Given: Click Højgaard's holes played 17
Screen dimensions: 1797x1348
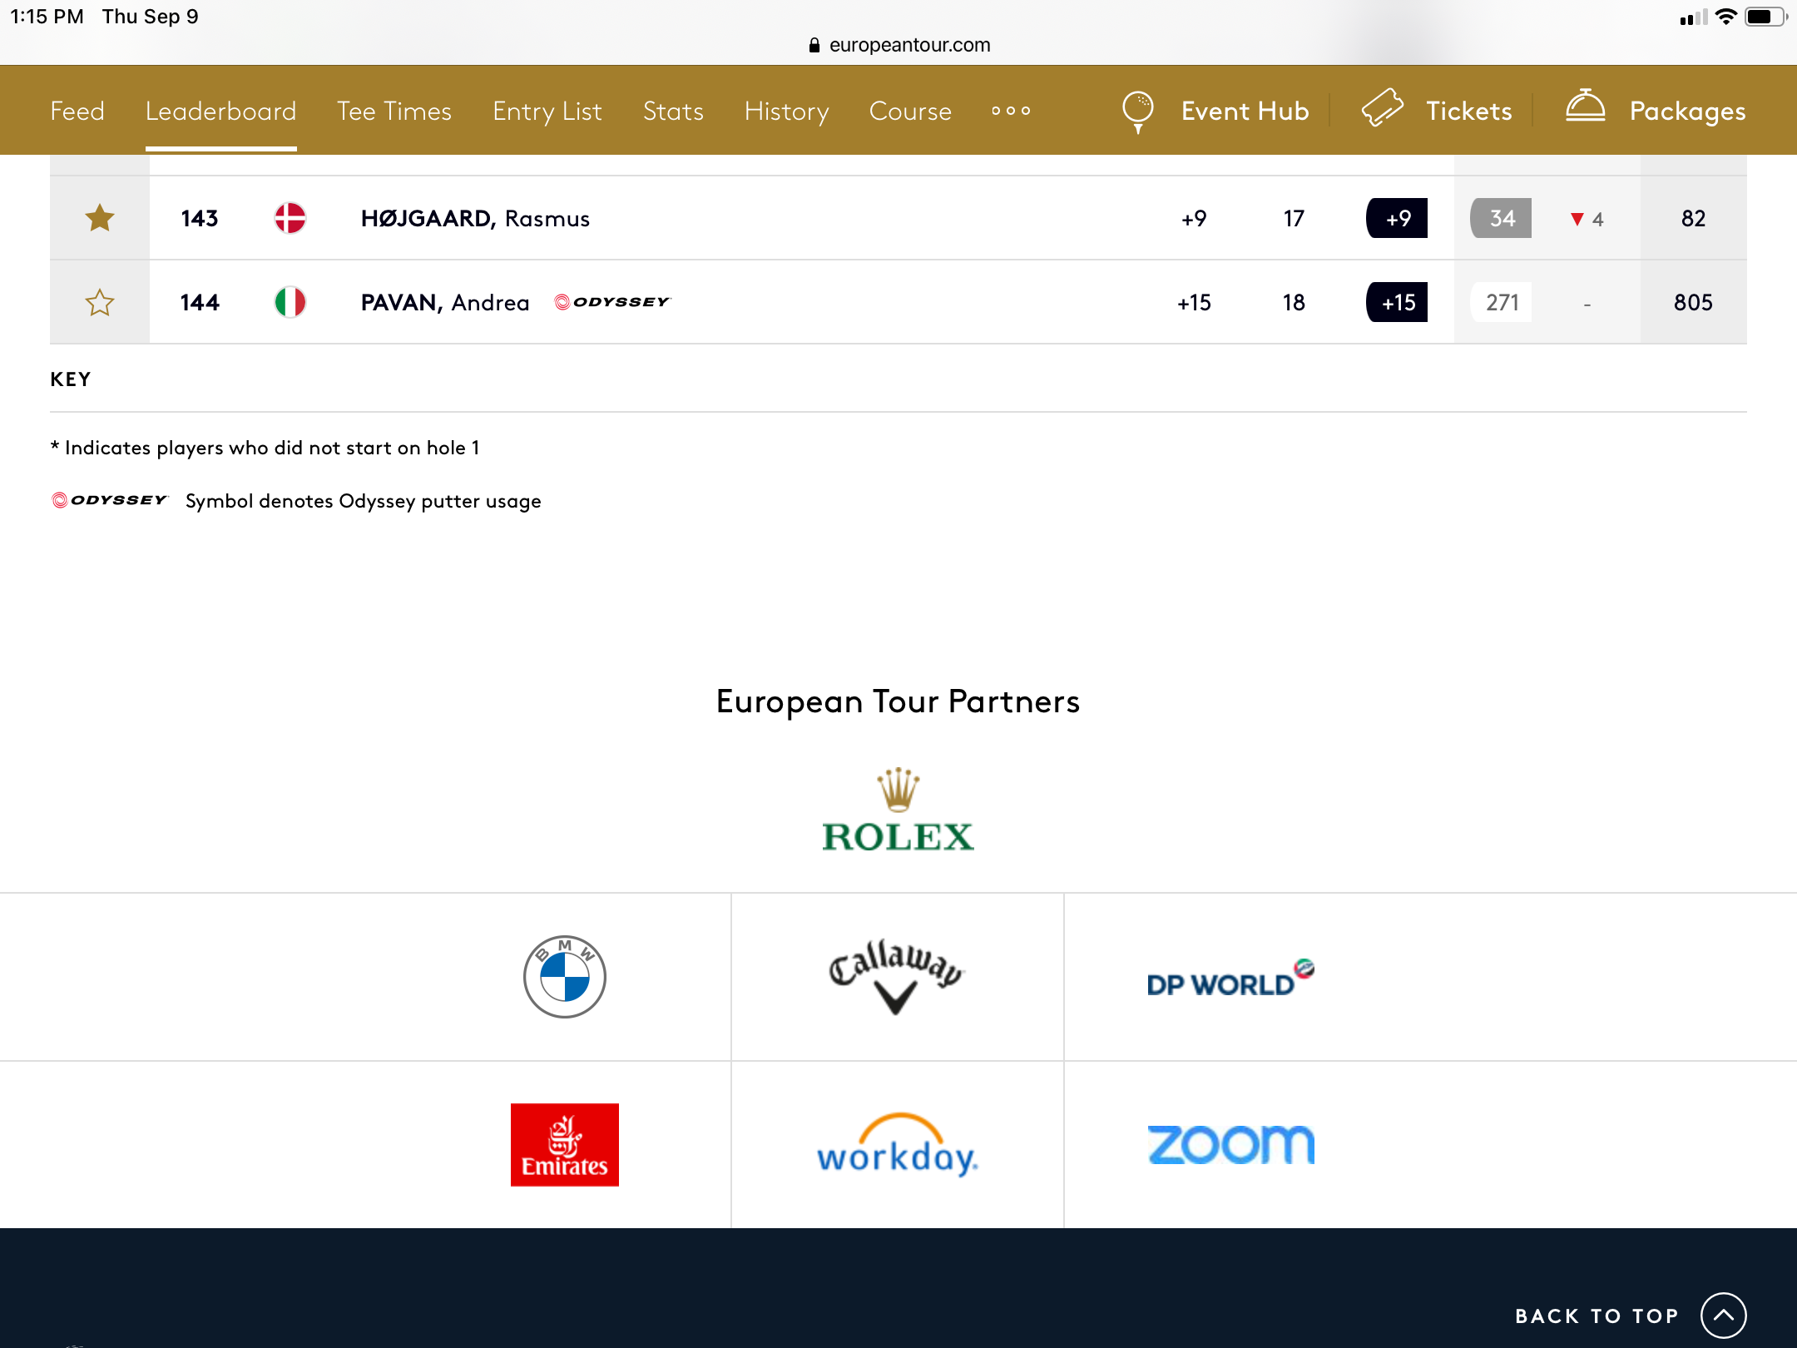Looking at the screenshot, I should [1293, 218].
